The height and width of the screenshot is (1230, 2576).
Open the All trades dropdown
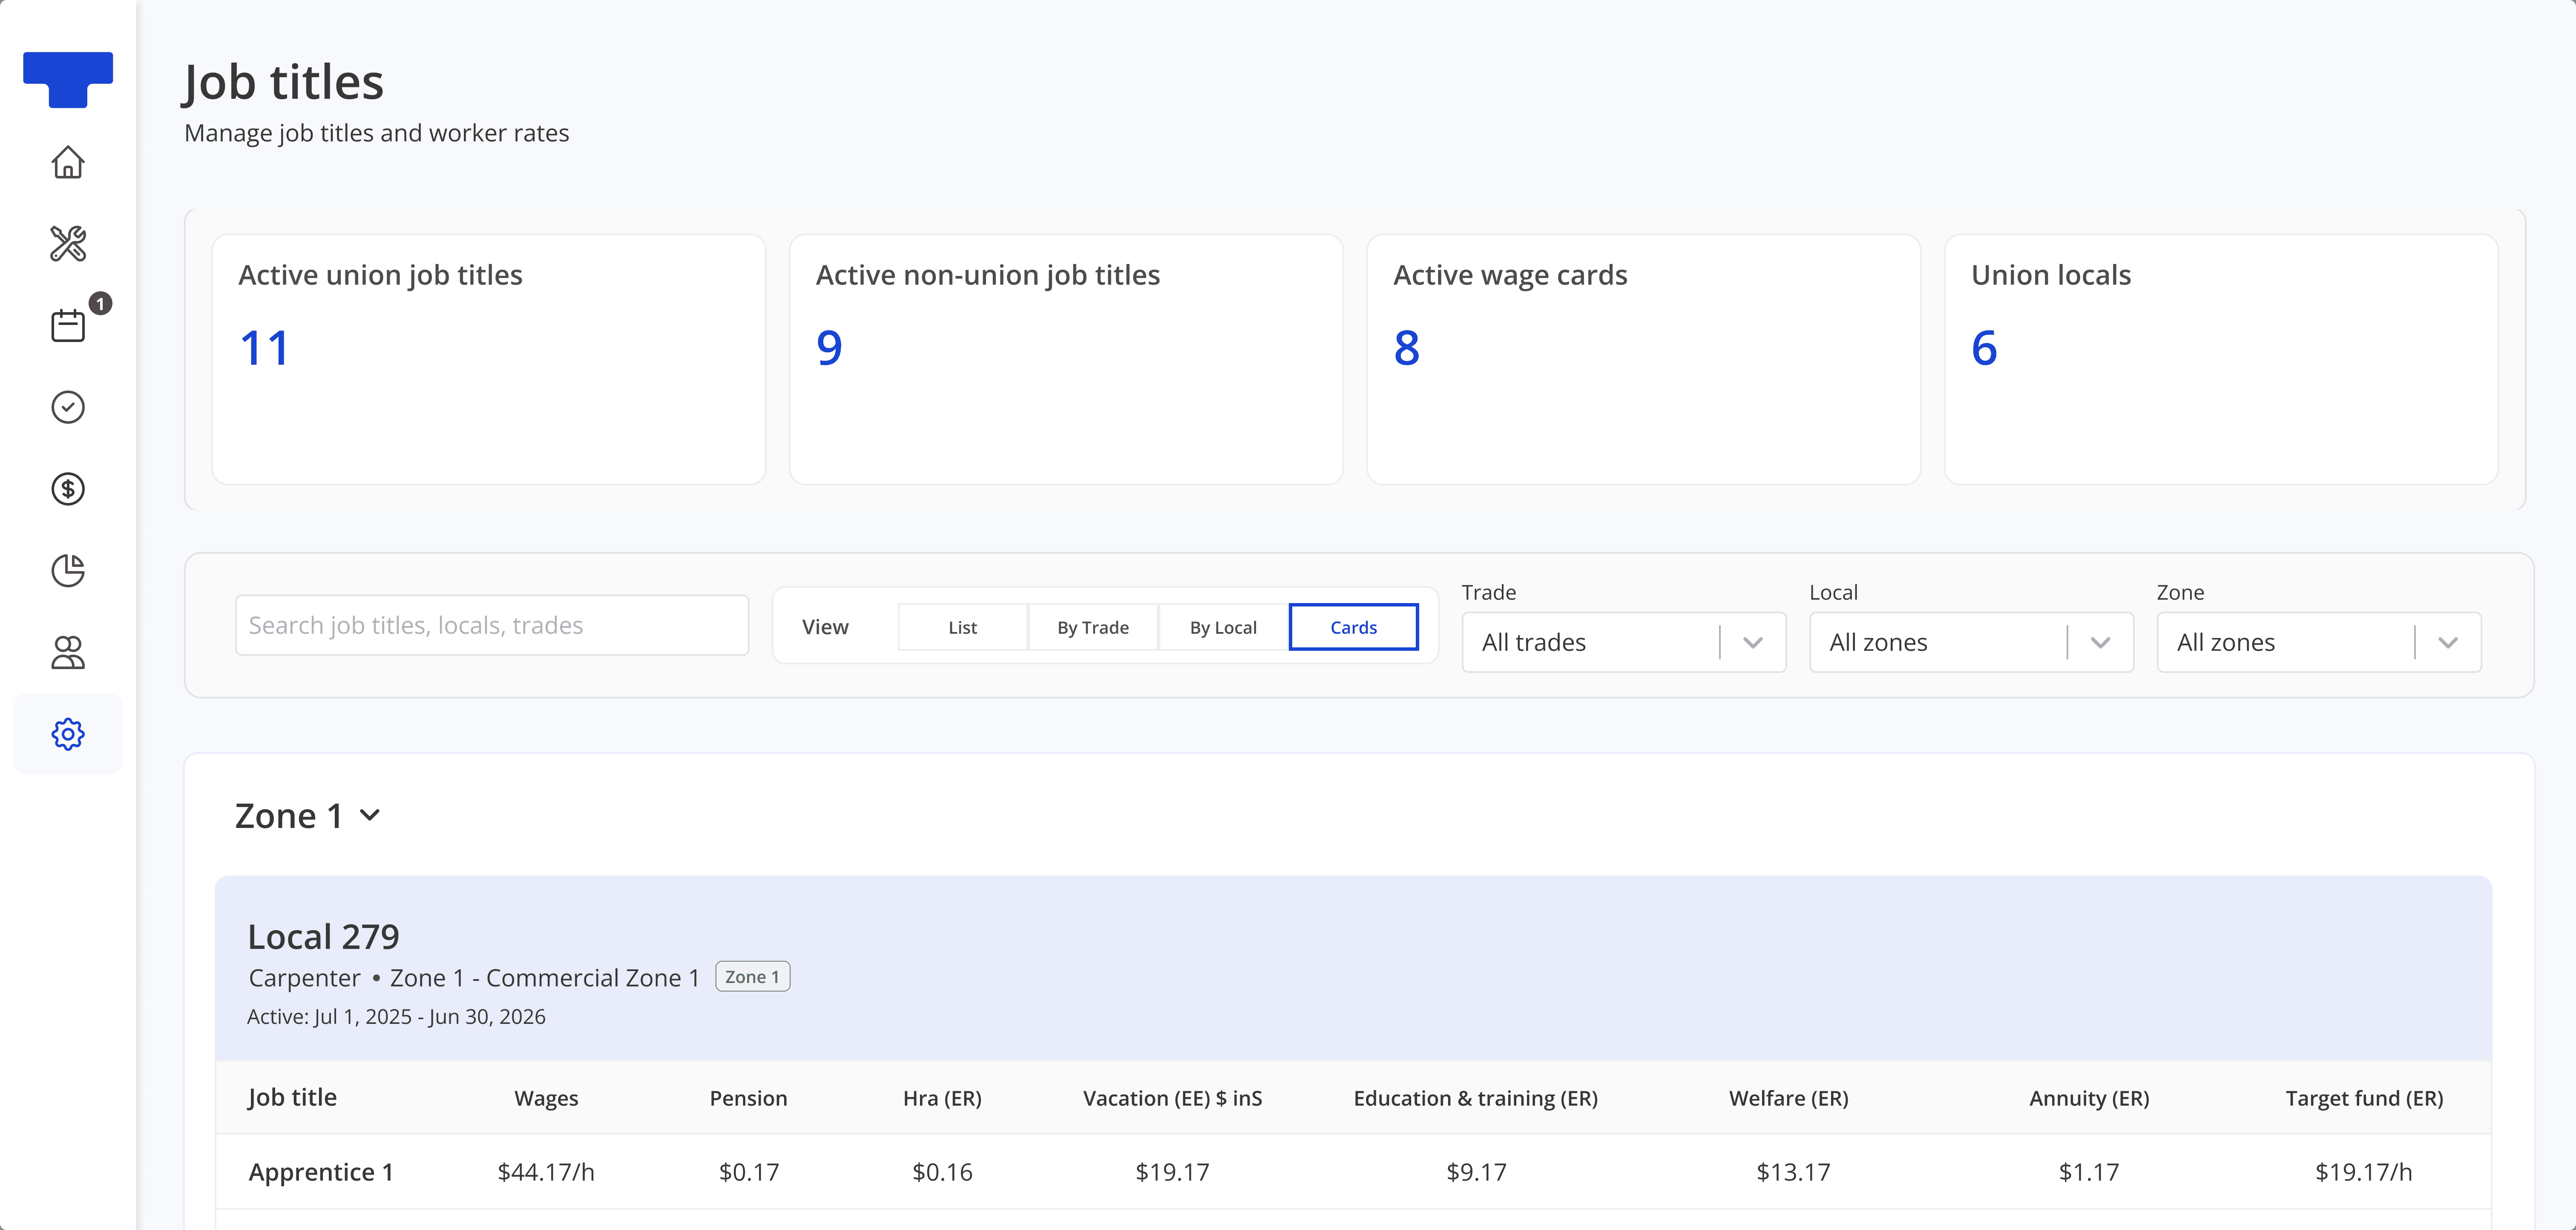pyautogui.click(x=1623, y=642)
